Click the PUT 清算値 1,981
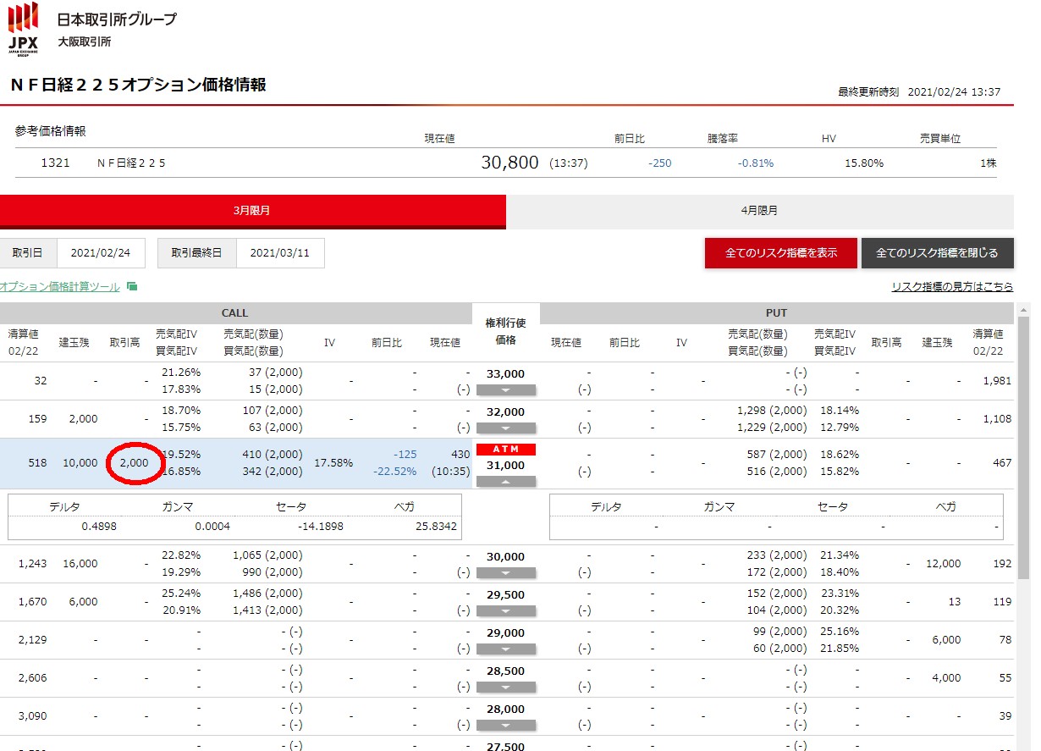Screen dimensions: 1041x751 998,381
